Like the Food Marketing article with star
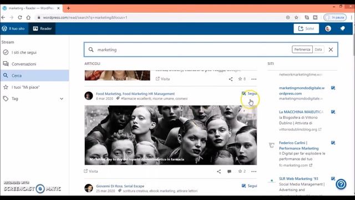Viewport: 355px width, 200px height. coord(242,171)
